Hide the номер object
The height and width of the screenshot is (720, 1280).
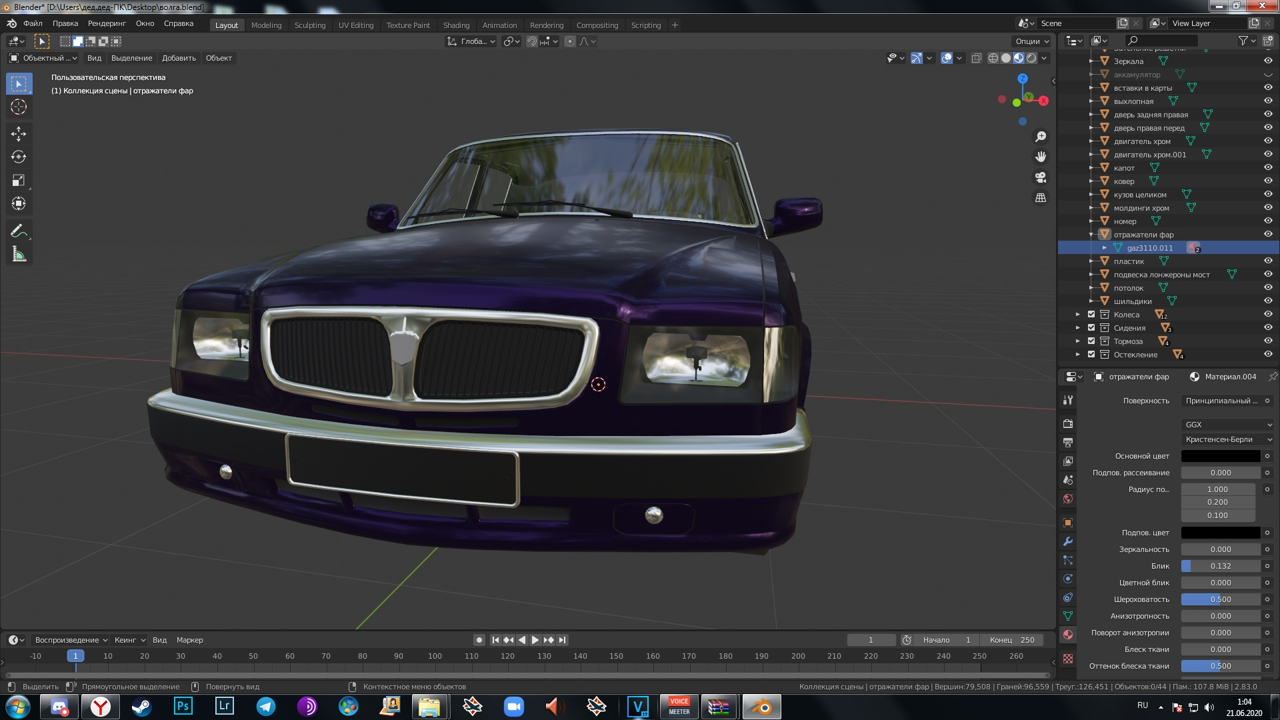coord(1268,221)
